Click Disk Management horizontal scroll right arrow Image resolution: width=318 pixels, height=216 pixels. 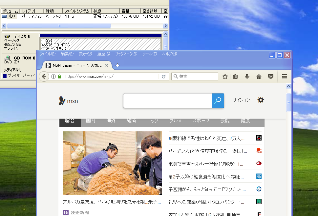(165, 25)
